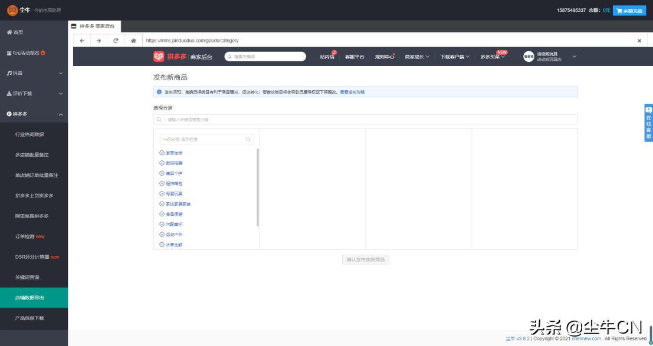
Task: Click the browser back arrow button
Action: (x=82, y=41)
